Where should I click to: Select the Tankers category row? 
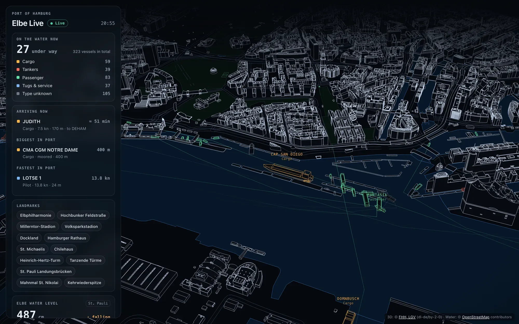point(63,69)
